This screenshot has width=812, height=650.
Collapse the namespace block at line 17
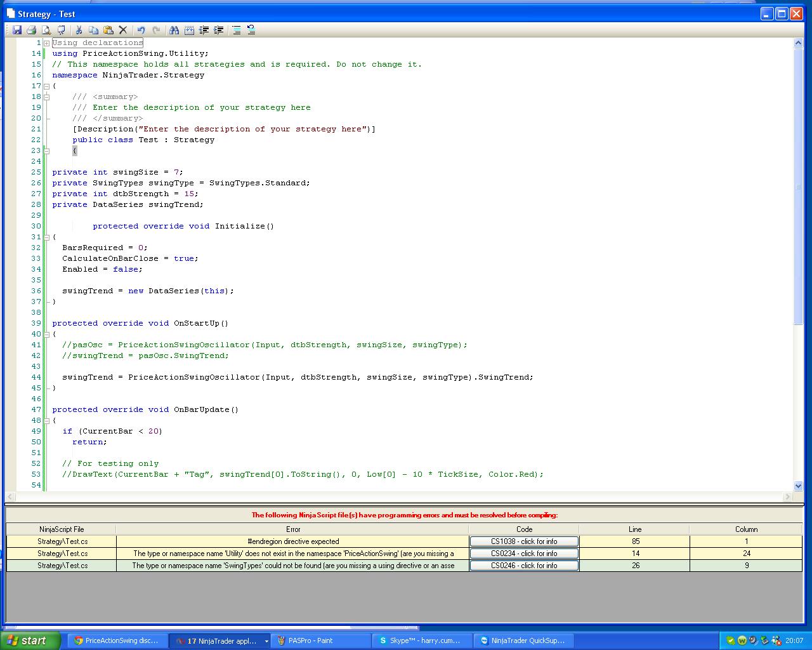pos(46,86)
